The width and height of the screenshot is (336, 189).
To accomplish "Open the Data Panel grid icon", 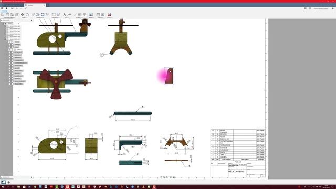I will coord(2,8).
